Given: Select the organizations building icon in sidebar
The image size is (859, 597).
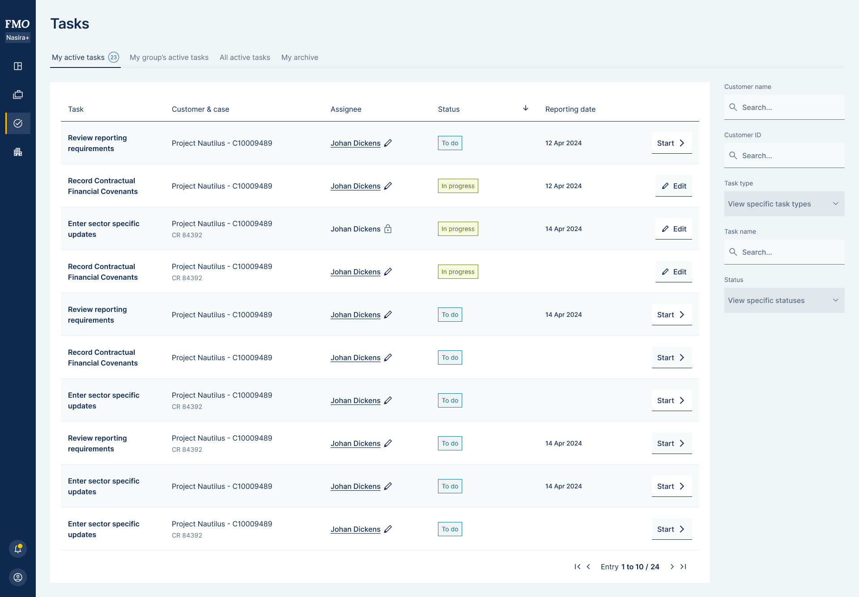Looking at the screenshot, I should click(18, 152).
